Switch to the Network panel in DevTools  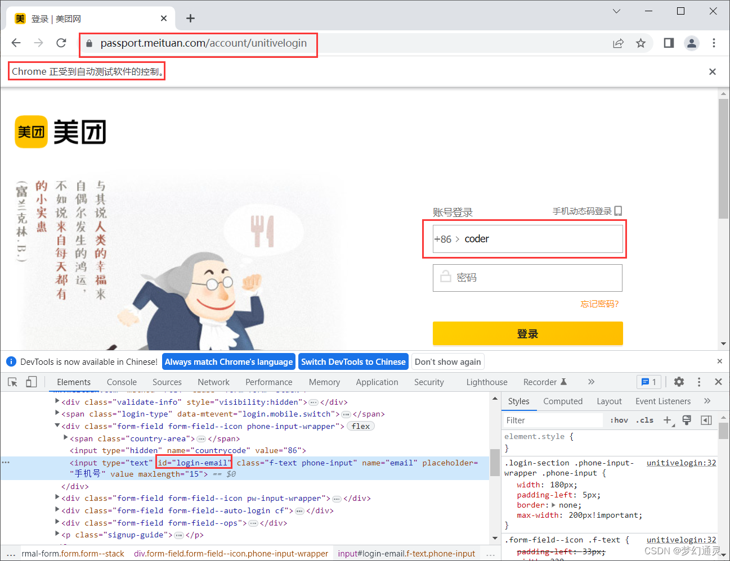(x=213, y=382)
